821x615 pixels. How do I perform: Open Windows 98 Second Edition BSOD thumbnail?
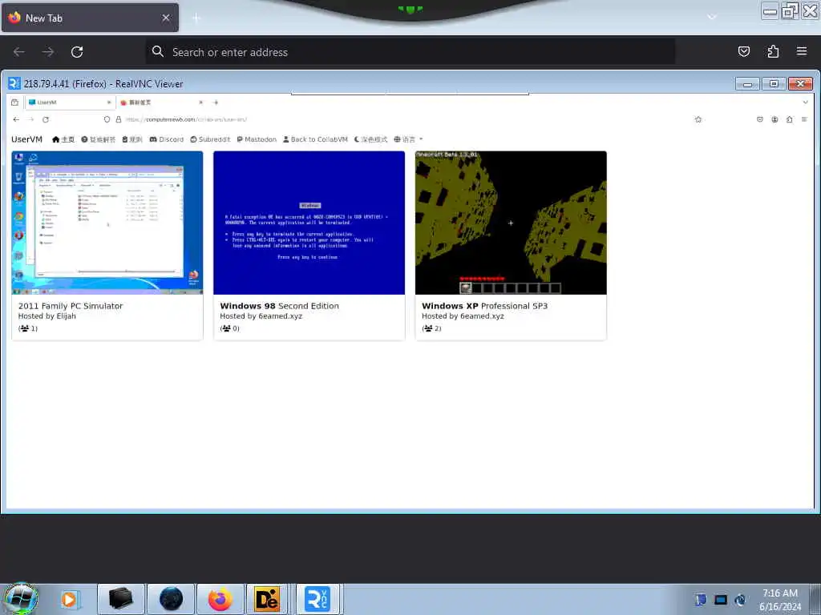[x=309, y=223]
